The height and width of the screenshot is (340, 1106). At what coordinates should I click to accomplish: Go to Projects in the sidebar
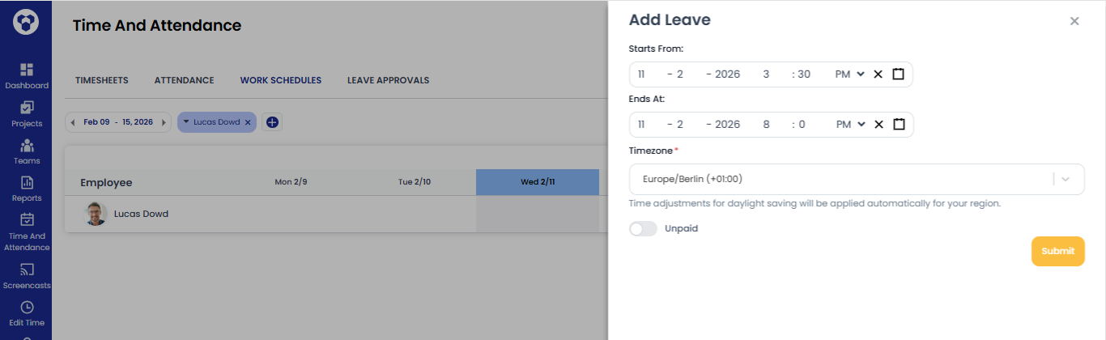click(26, 108)
